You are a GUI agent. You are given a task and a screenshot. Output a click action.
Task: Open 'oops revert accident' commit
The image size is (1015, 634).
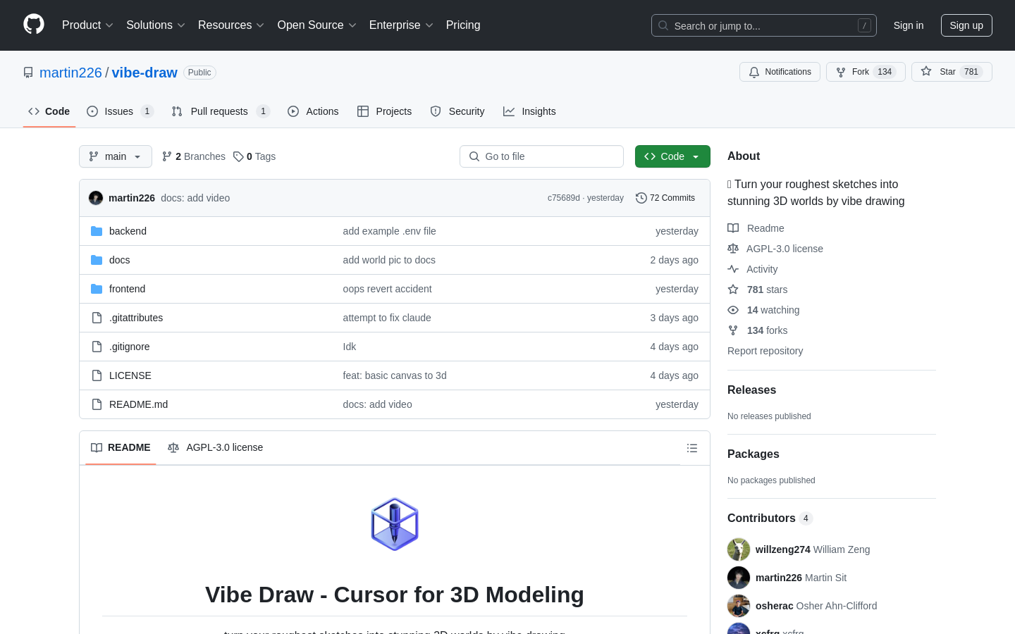pos(387,289)
